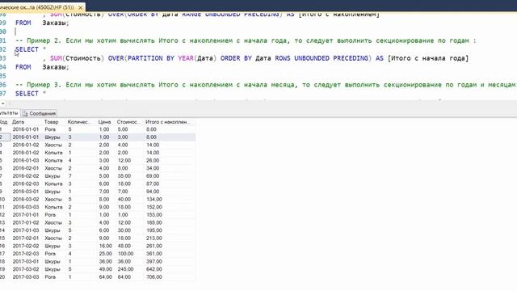Screen dimensions: 517x291
Task: Click Копыта cell in the 2016-03-03 row
Action: (53, 207)
